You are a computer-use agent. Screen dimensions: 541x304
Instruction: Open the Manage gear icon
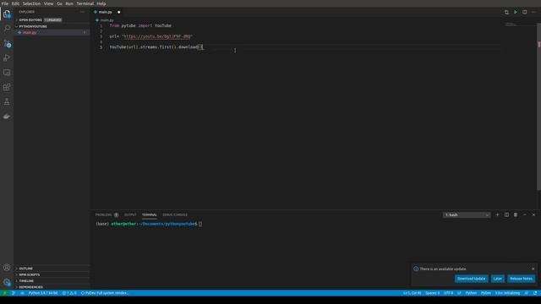tap(7, 282)
